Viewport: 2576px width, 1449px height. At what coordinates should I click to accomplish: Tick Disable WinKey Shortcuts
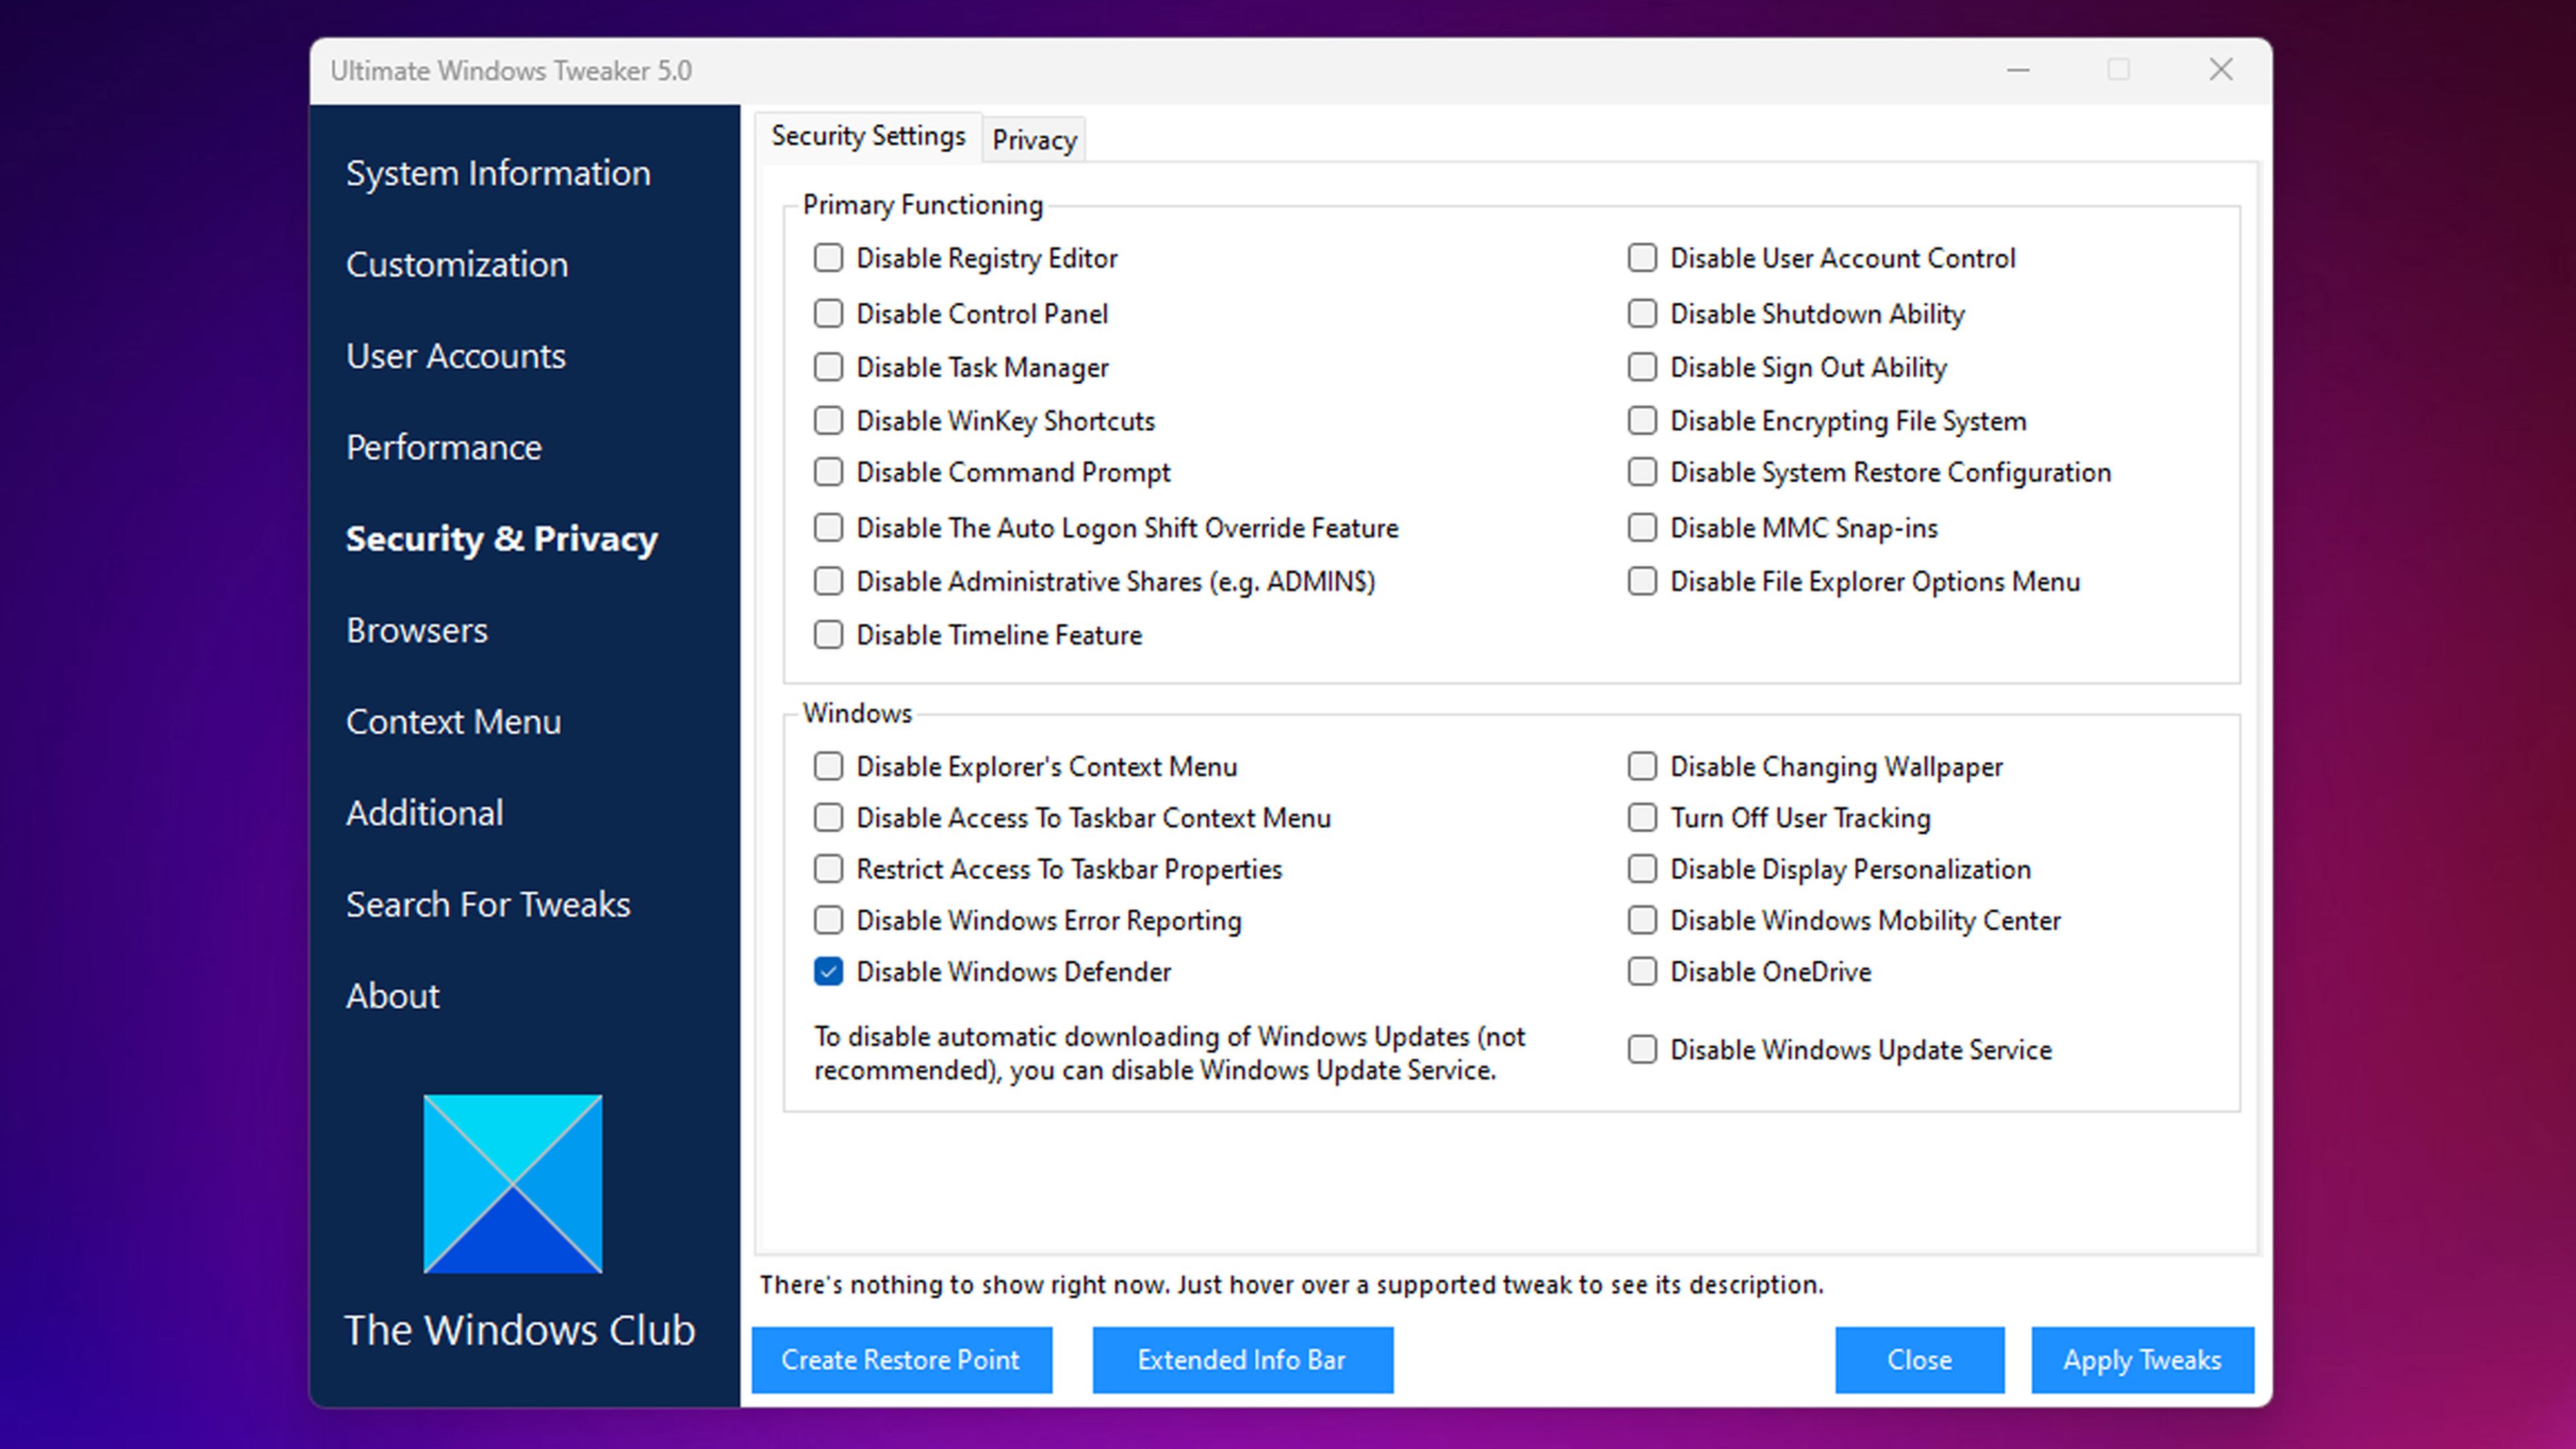[828, 421]
